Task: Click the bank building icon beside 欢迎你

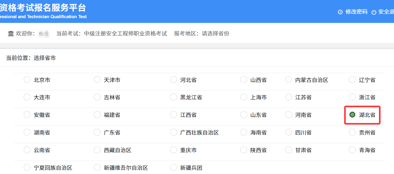Action: pyautogui.click(x=11, y=33)
